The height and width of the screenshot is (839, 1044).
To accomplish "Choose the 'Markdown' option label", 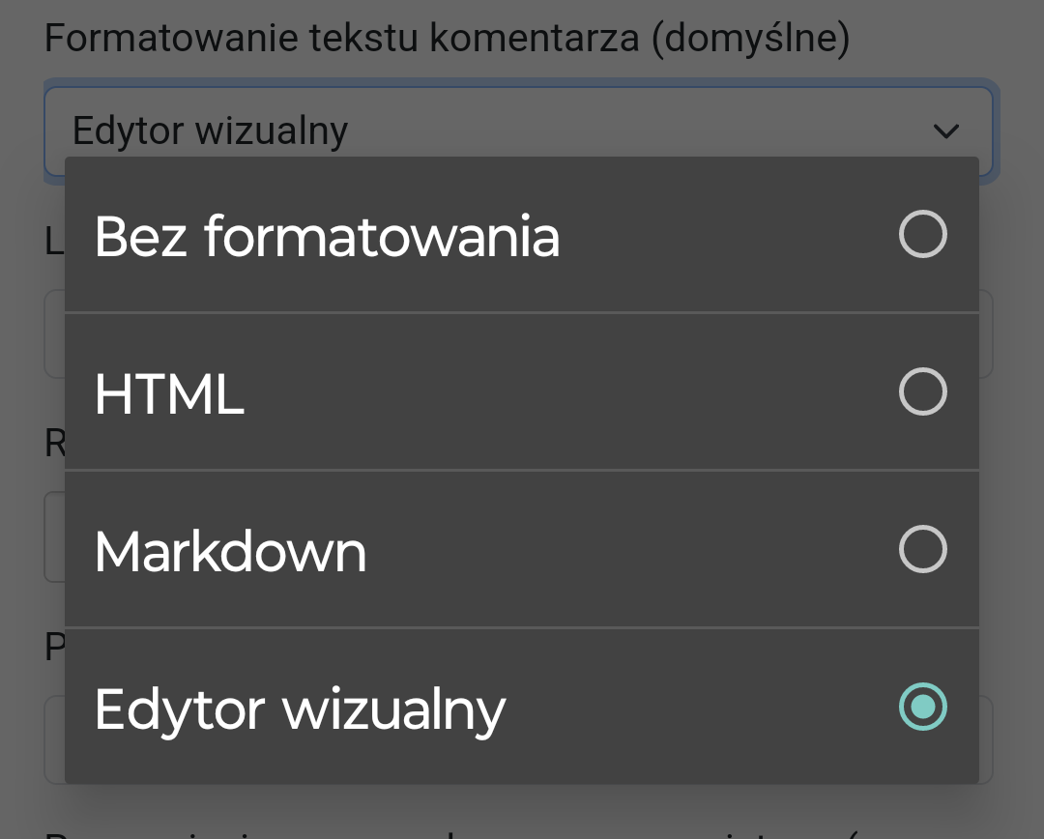I will coord(230,551).
